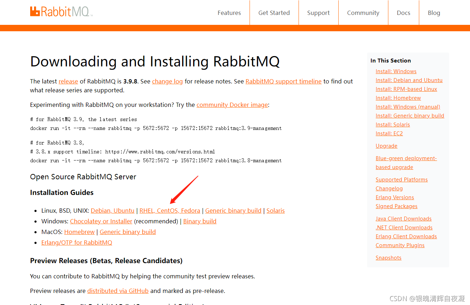Viewport: 470px width, 305px height.
Task: Open the .NET Client Downloads link
Action: click(x=404, y=228)
